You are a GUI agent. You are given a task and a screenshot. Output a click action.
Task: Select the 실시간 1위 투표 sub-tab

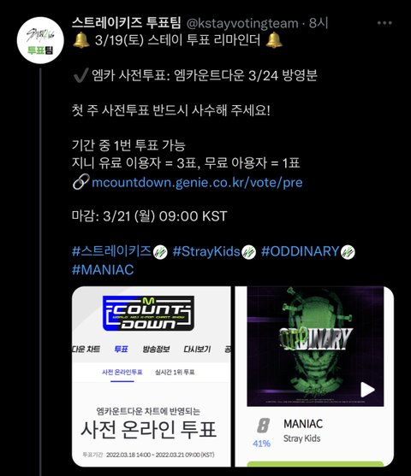[x=175, y=373]
